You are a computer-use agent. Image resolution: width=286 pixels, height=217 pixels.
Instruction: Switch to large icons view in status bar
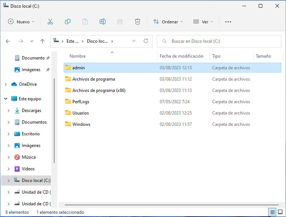click(x=280, y=212)
